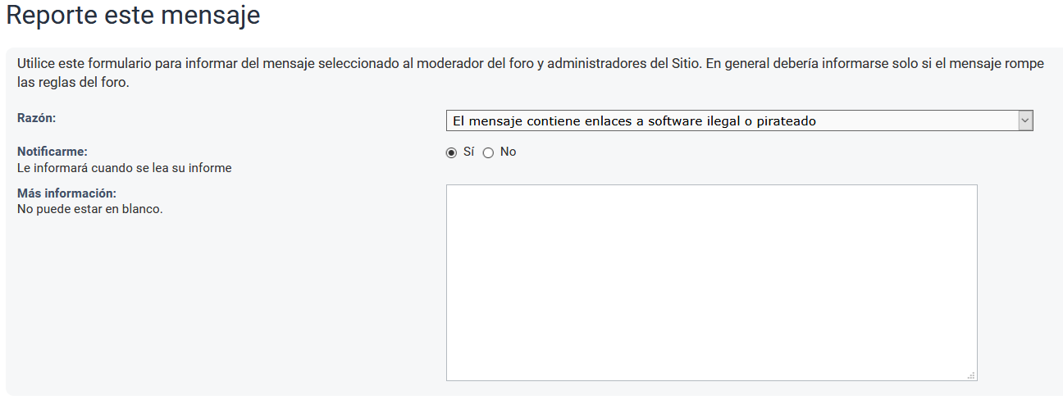Click the 'No puede estar en blanco' hint

click(x=89, y=209)
